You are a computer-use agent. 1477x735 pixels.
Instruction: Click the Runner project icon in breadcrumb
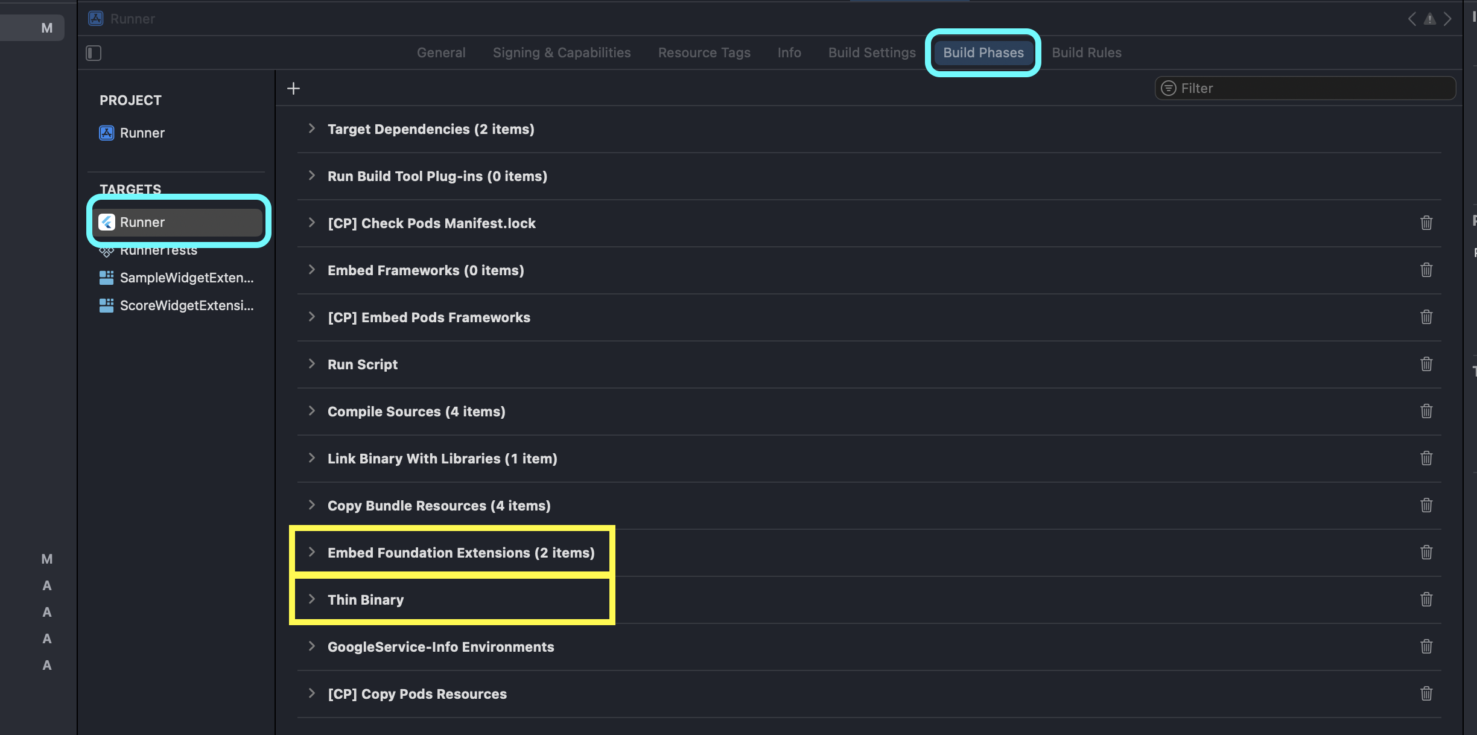click(x=95, y=19)
